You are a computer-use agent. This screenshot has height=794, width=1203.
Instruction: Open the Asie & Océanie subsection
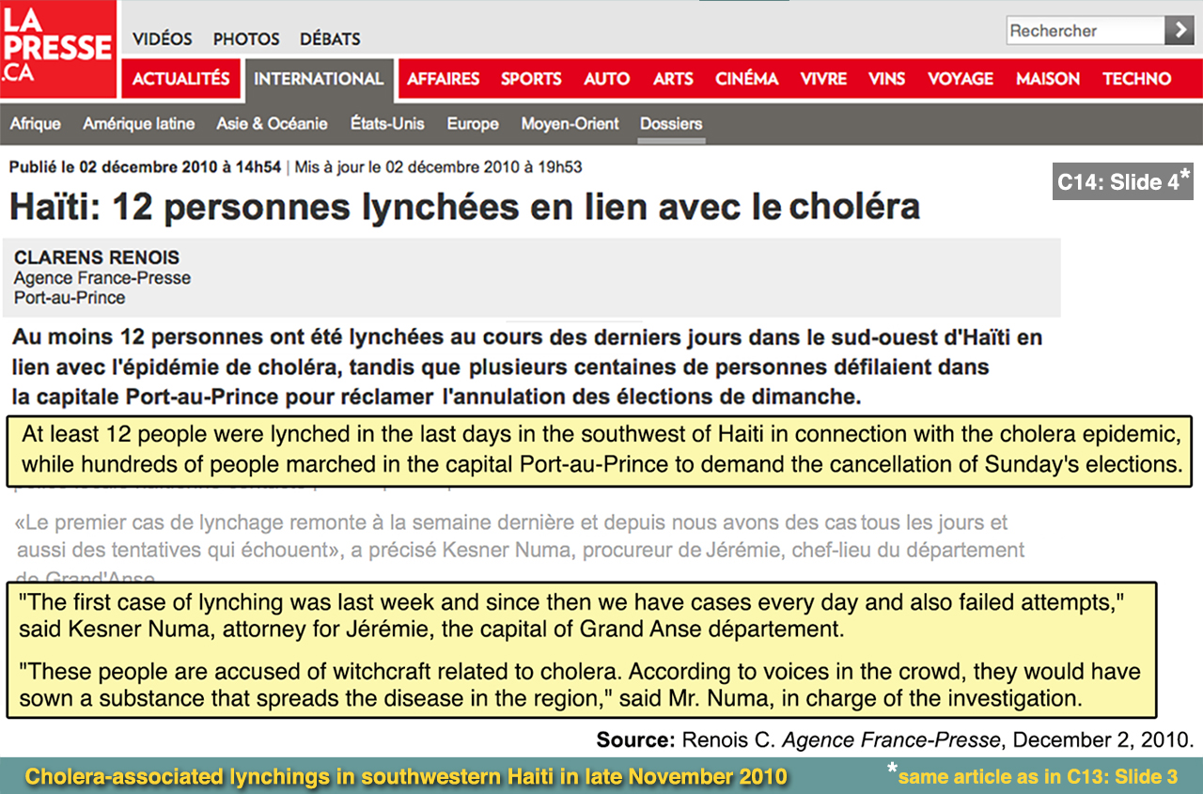point(272,124)
